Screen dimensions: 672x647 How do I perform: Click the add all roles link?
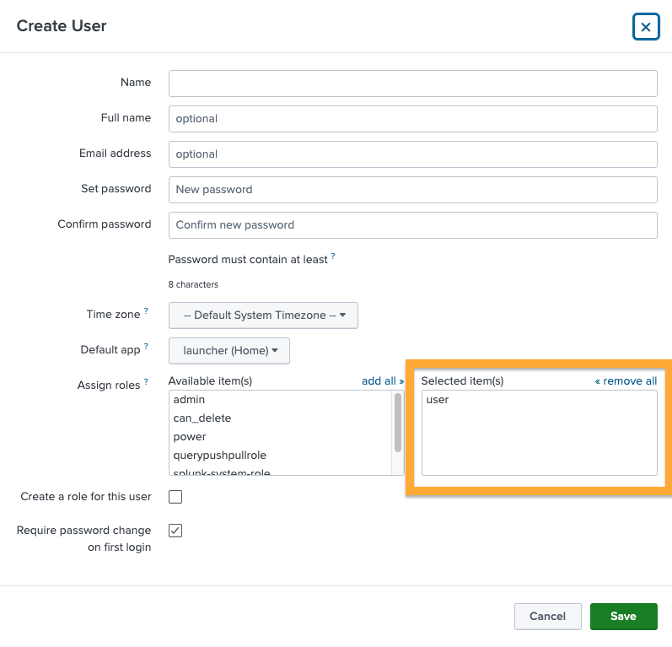coord(382,381)
